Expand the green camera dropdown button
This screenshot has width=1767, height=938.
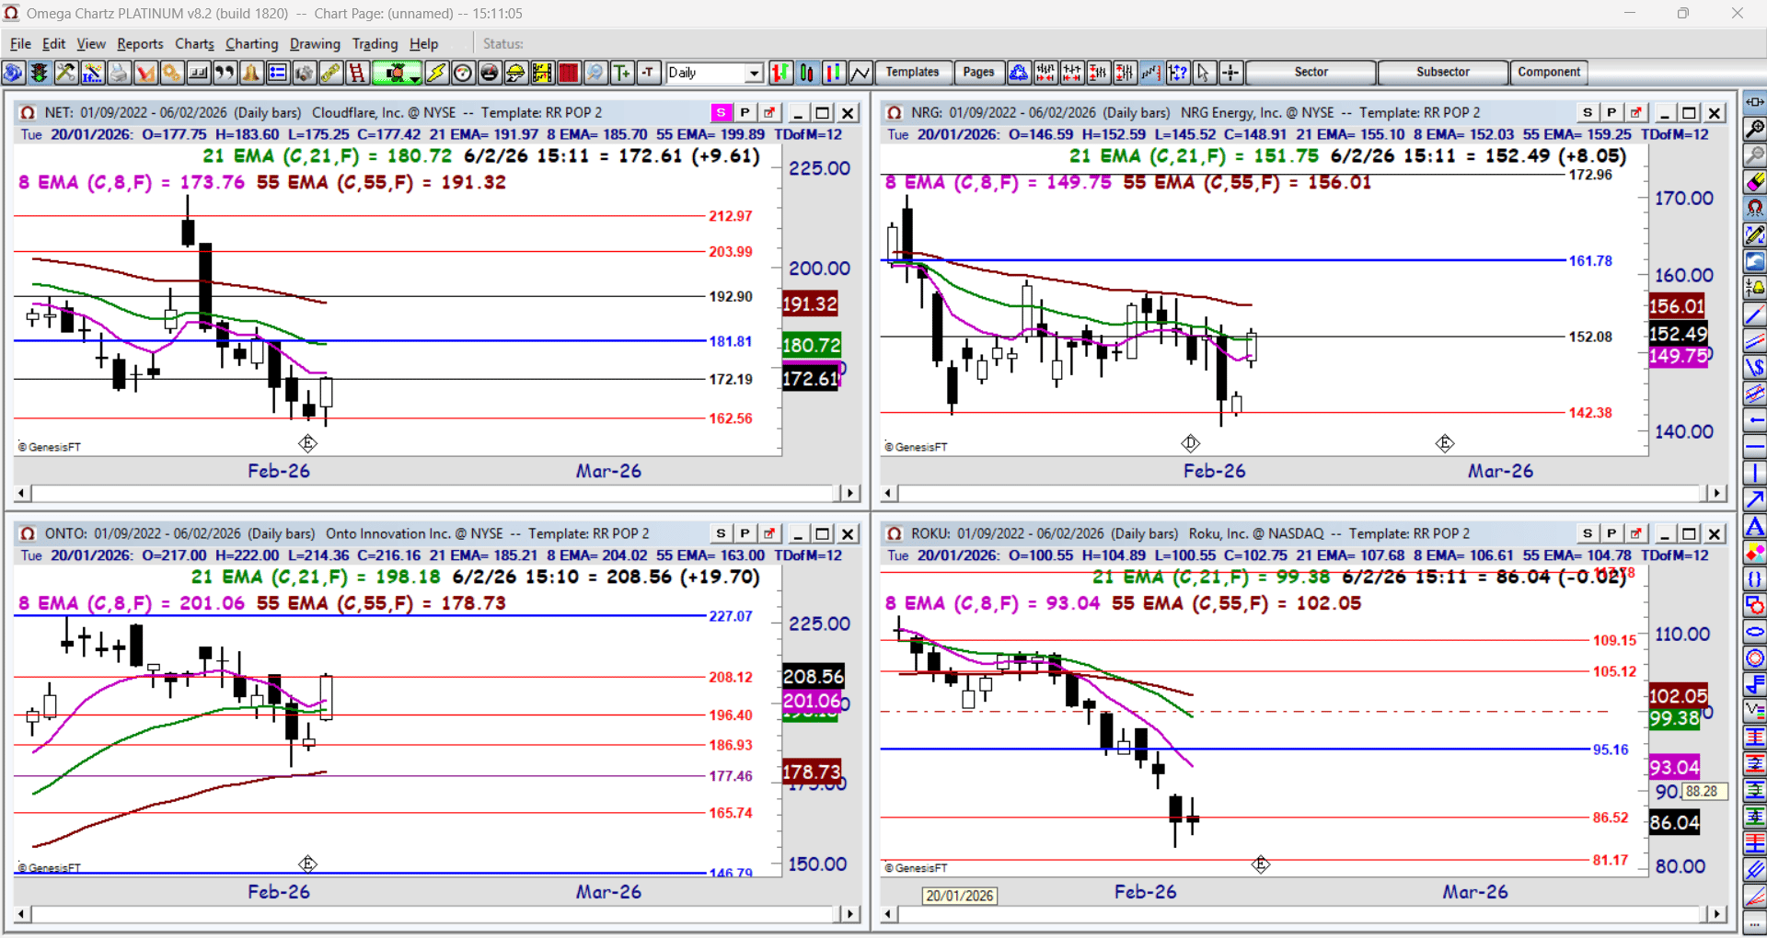tap(416, 77)
